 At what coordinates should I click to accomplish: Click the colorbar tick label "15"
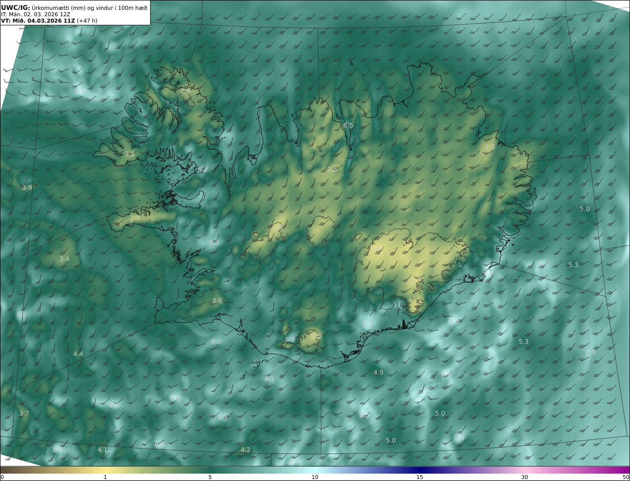point(420,477)
